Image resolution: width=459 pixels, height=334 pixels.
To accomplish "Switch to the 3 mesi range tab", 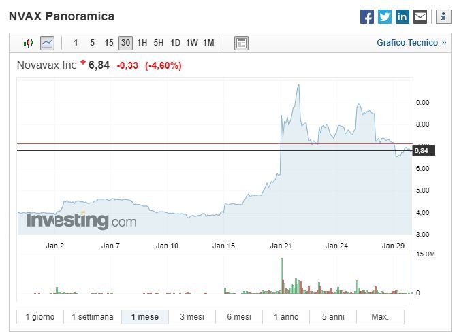I will pyautogui.click(x=192, y=317).
